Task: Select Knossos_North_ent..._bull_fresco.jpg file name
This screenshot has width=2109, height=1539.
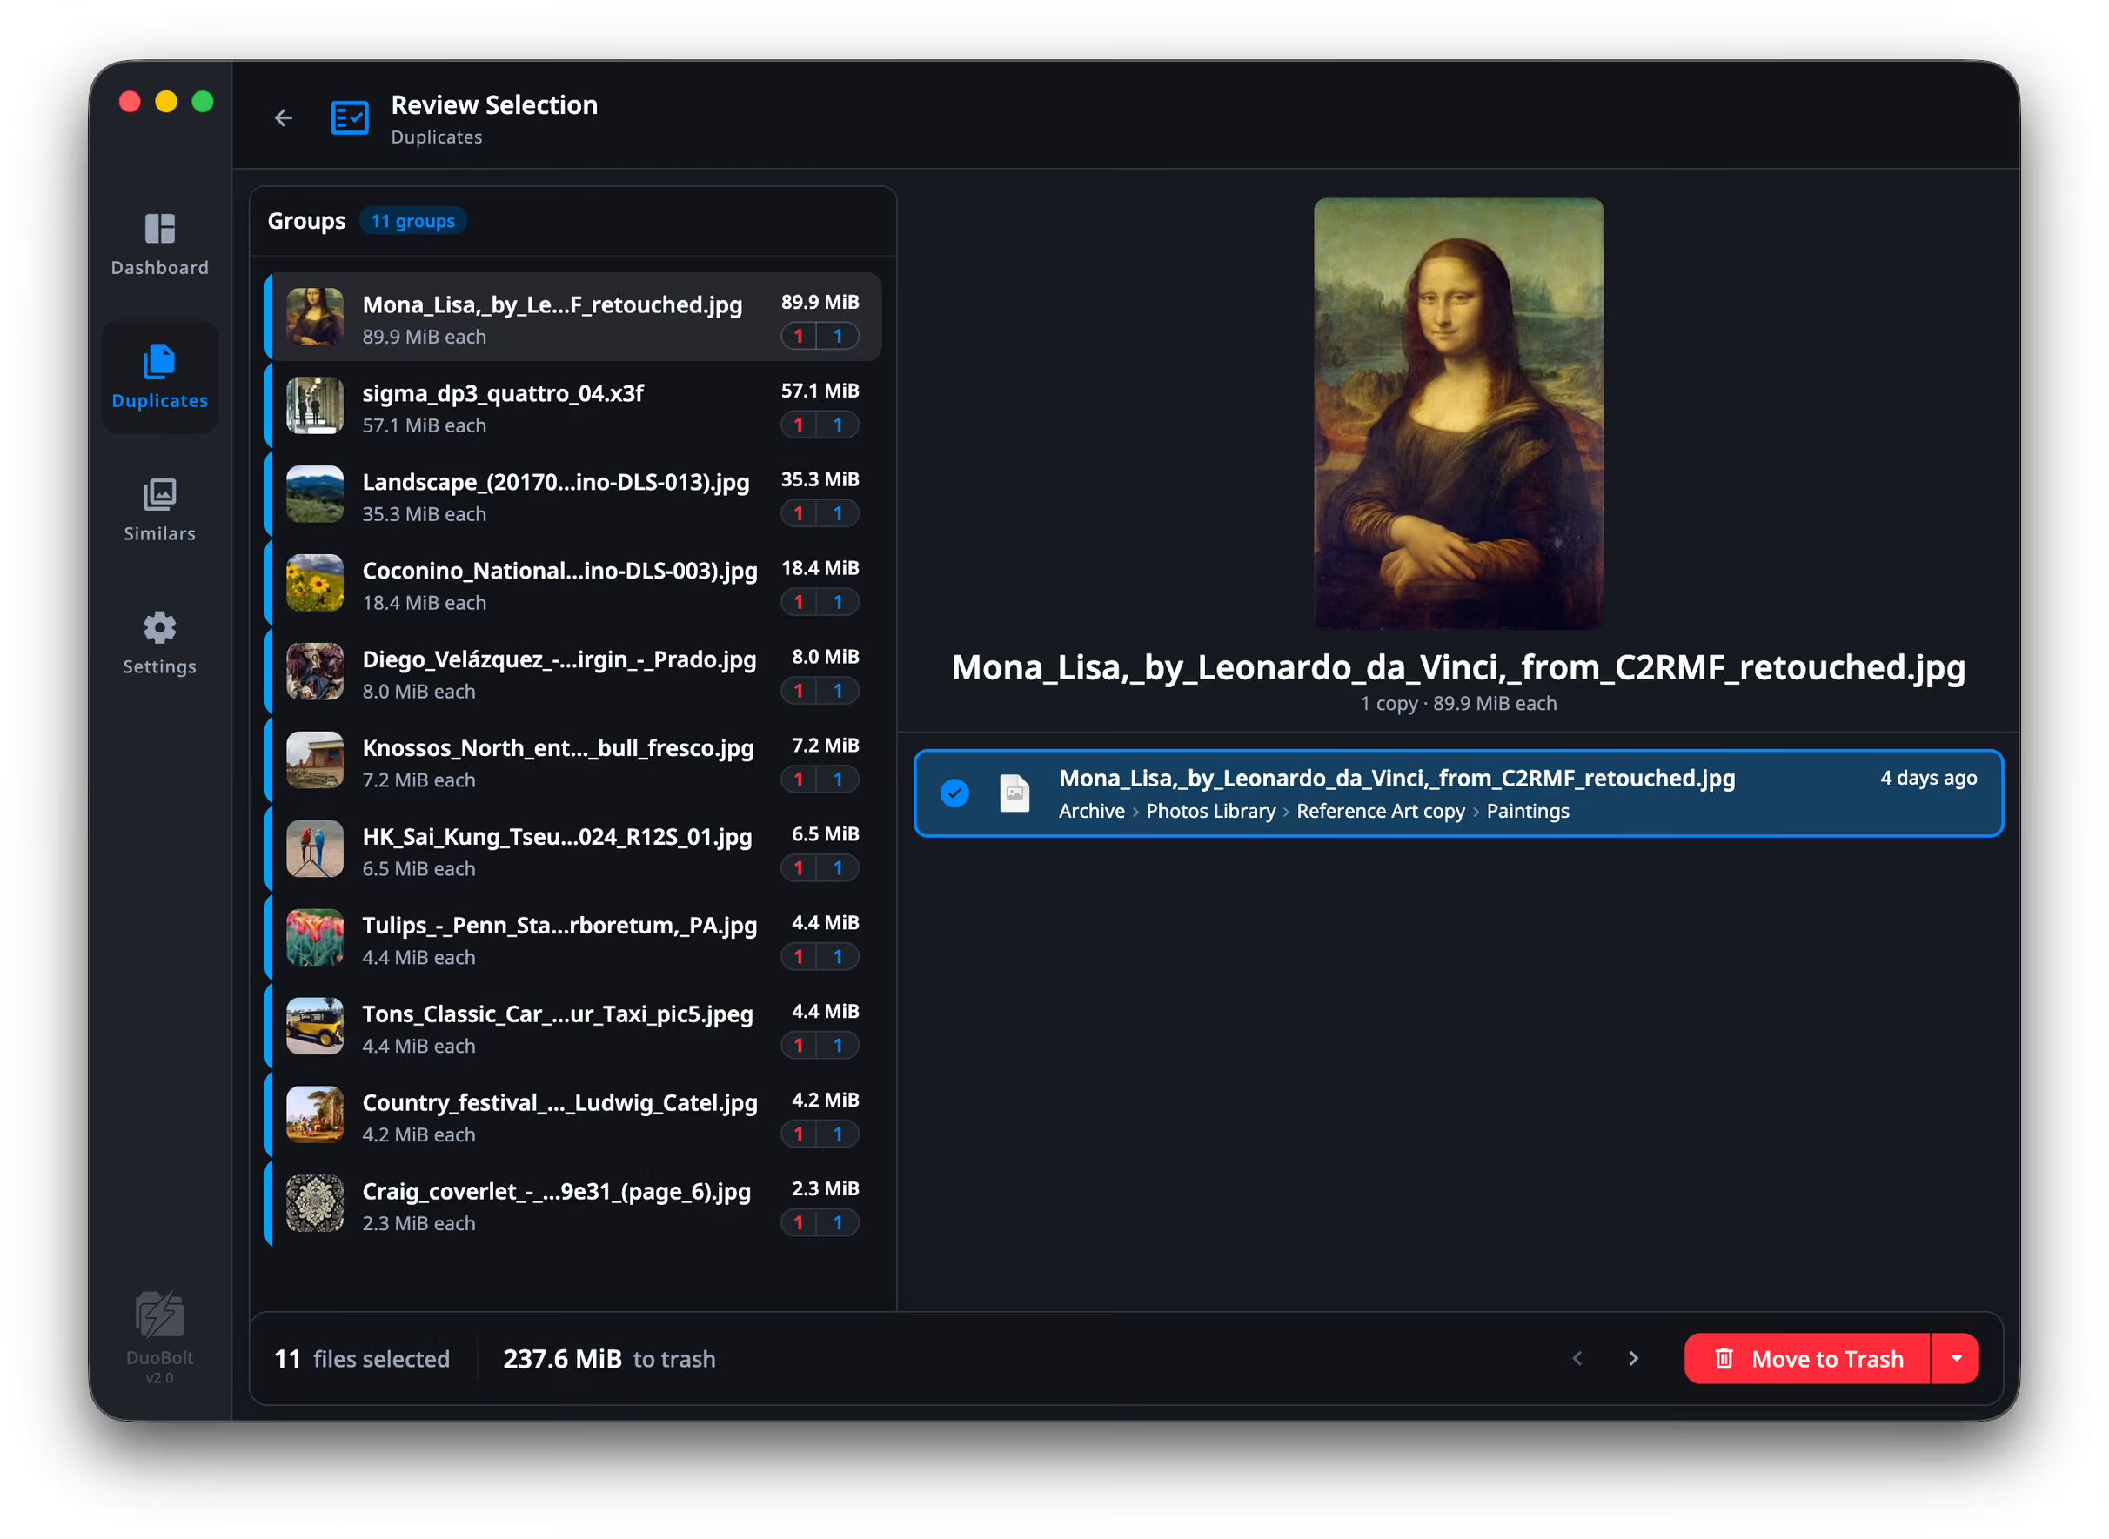Action: click(x=558, y=748)
